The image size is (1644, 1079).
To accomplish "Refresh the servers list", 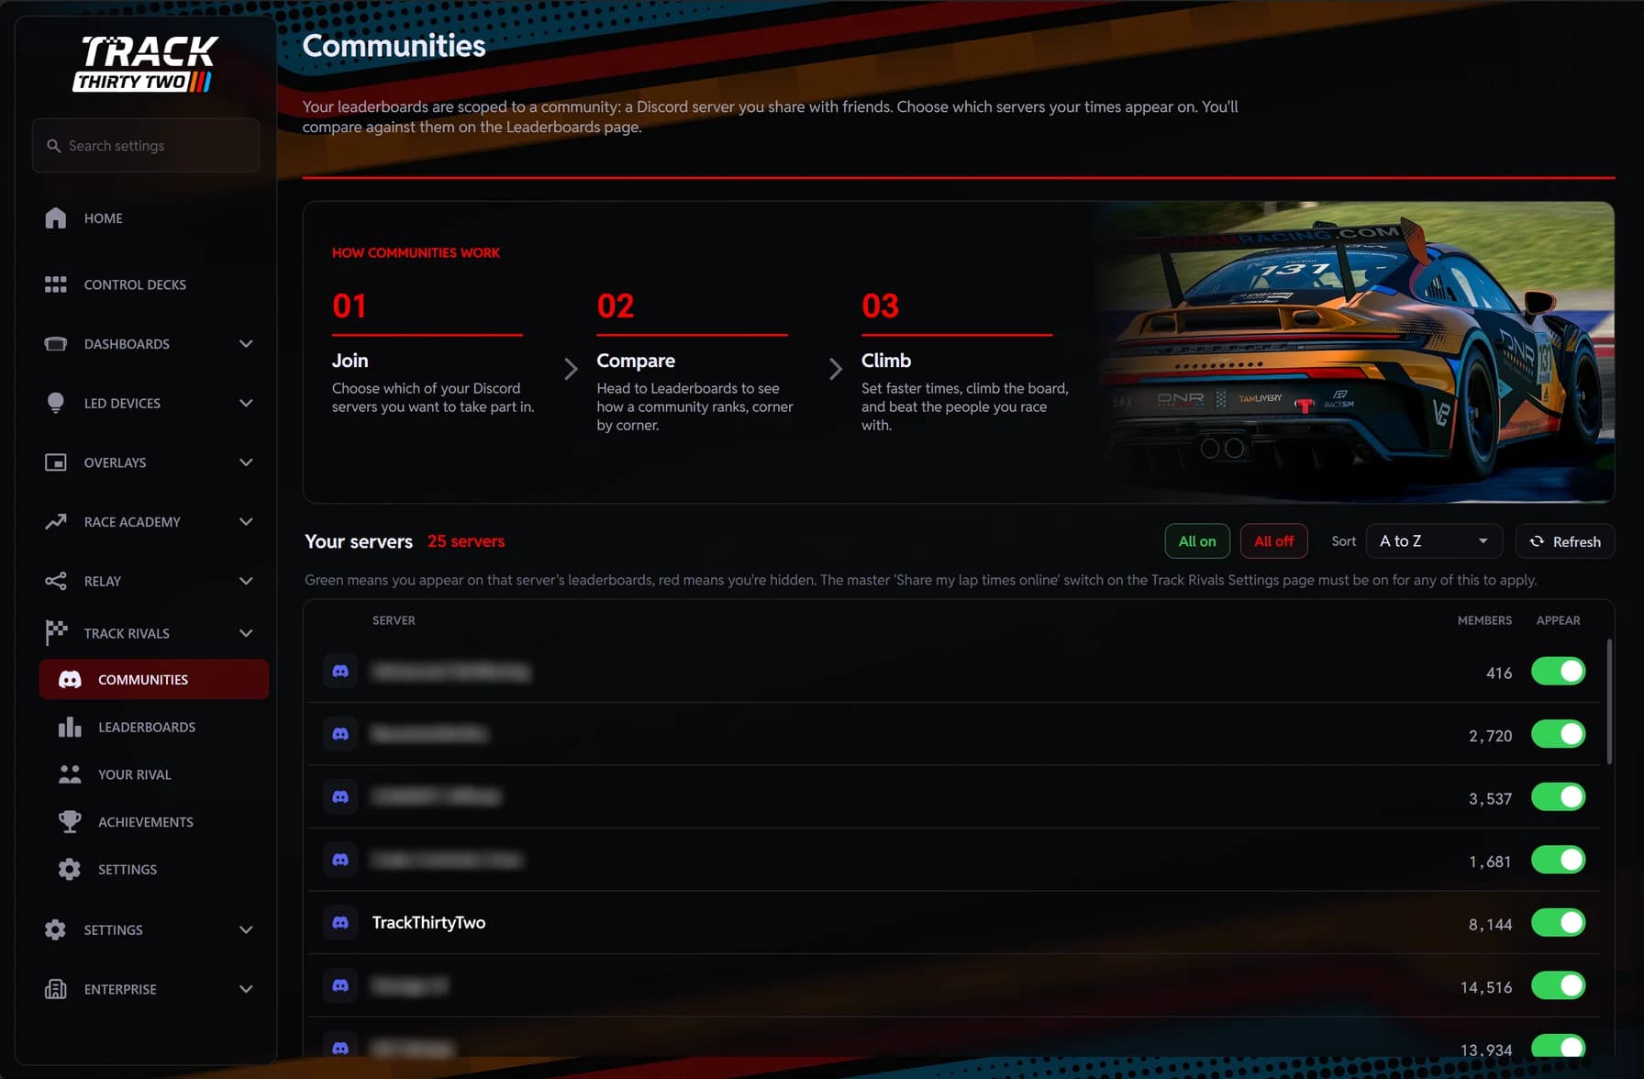I will (1565, 541).
